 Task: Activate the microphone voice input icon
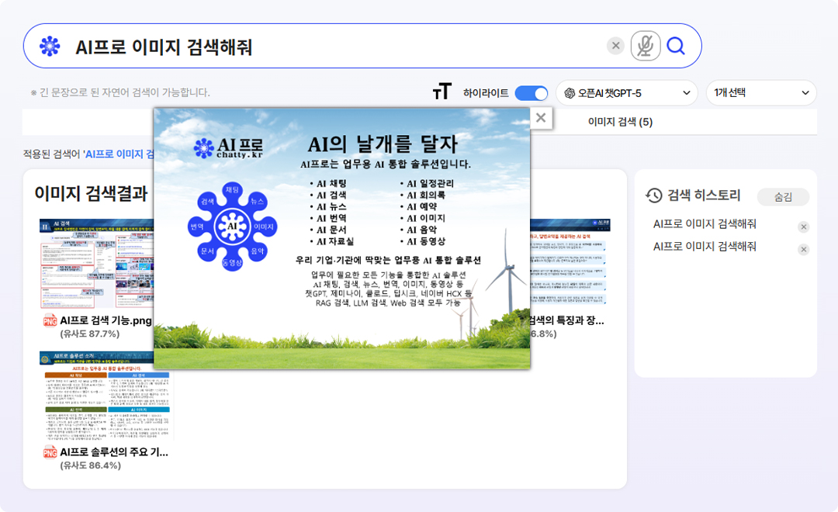click(645, 47)
